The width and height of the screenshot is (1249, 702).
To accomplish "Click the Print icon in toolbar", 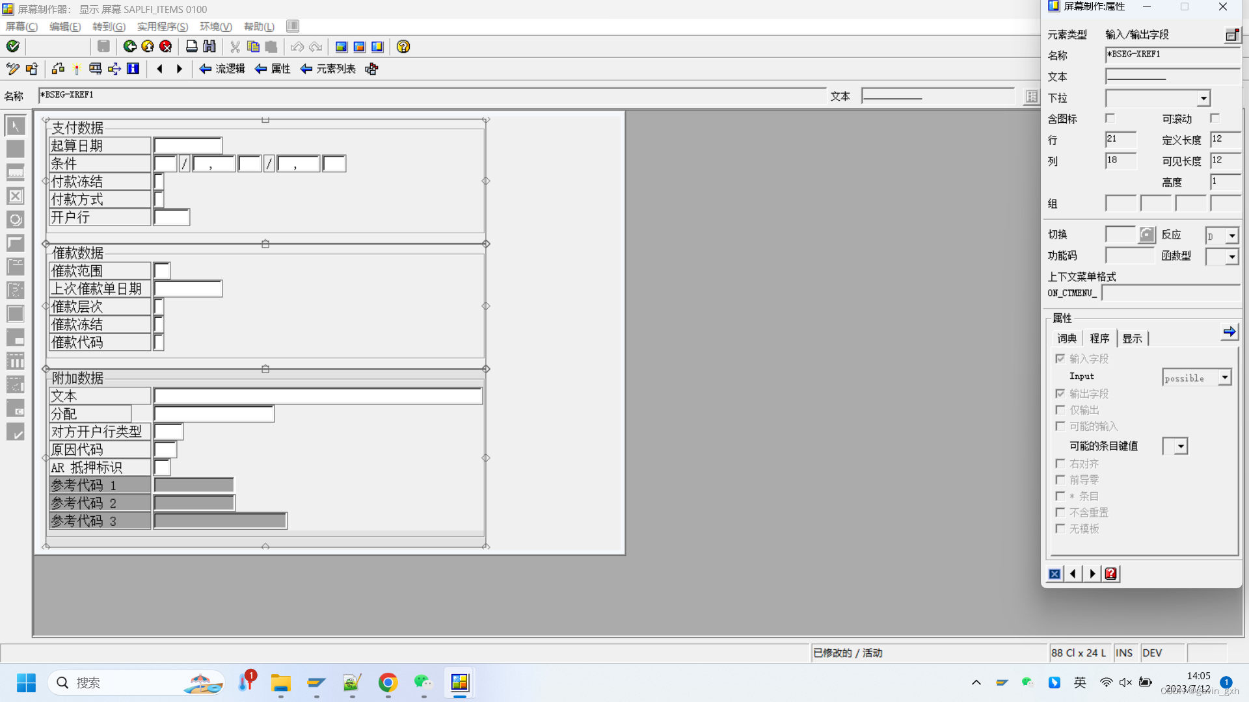I will pos(191,46).
